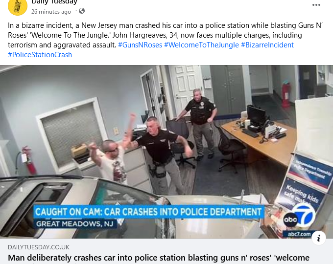
Task: Open the police station crash video thumbnail
Action: [166, 152]
